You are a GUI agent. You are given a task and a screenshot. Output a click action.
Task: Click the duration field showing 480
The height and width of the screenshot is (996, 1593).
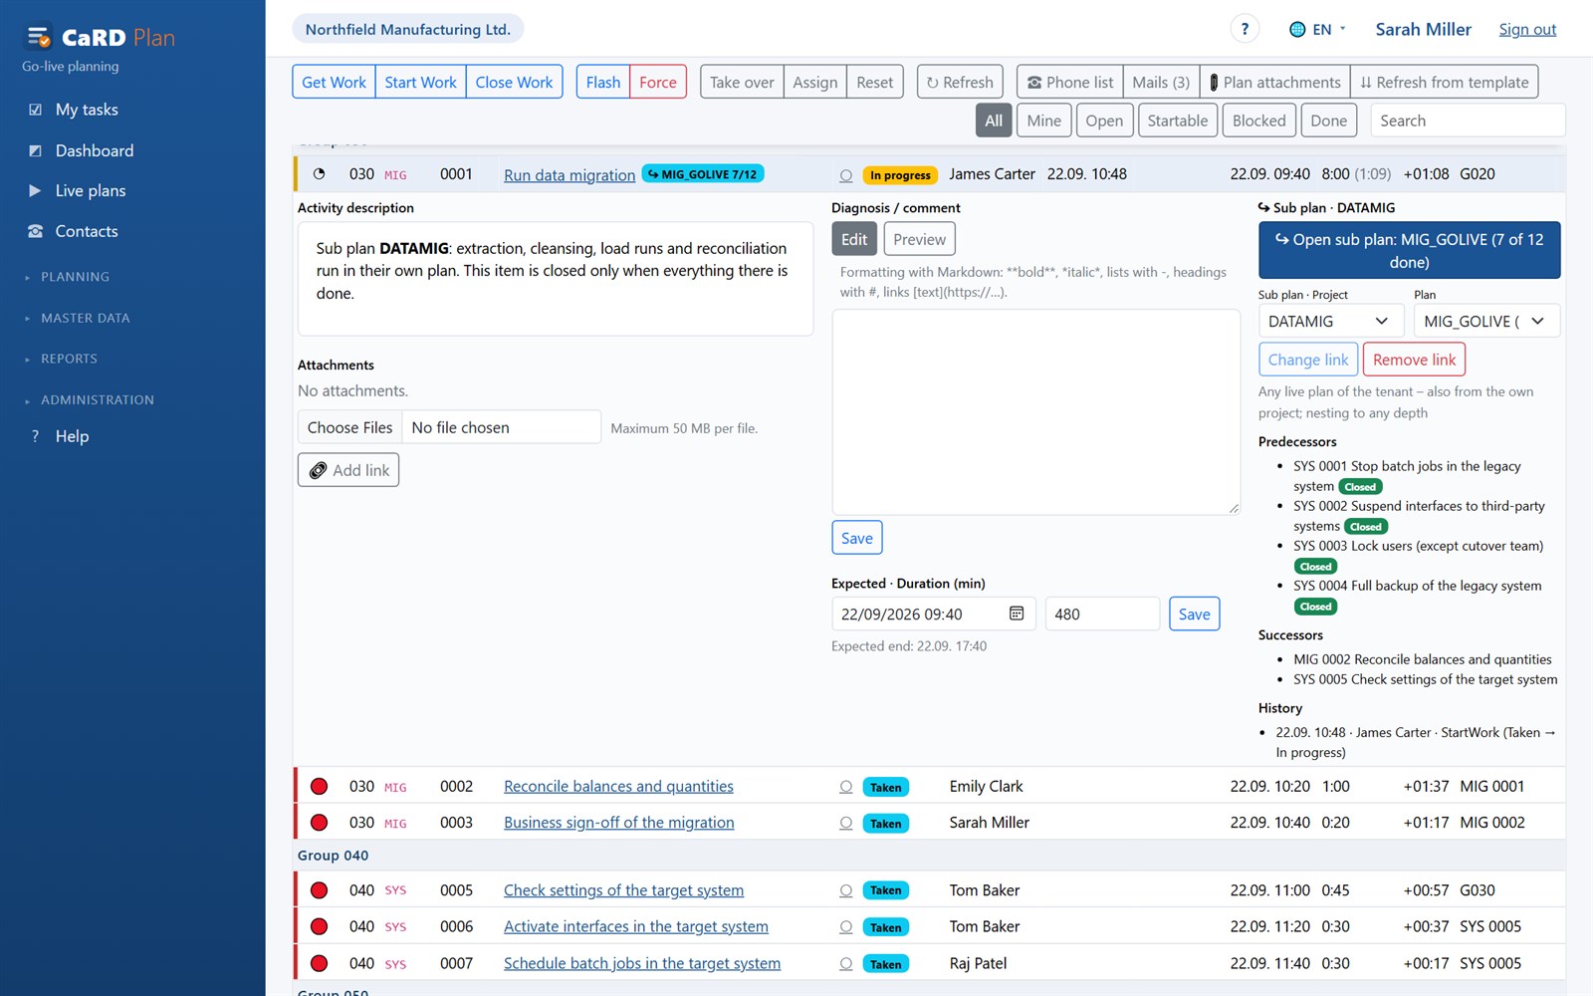click(x=1102, y=615)
